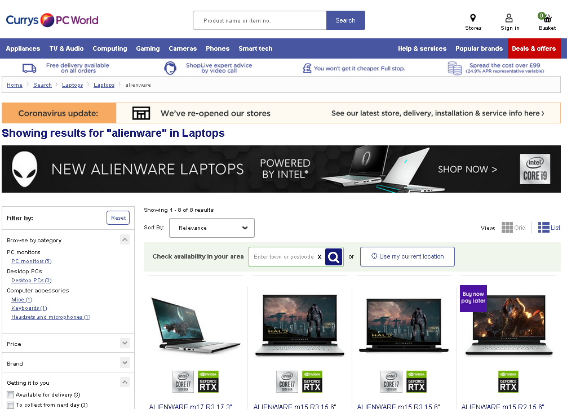Viewport: 567px width, 409px height.
Task: Open the black Alienware m15 R3 laptop image
Action: [404, 325]
